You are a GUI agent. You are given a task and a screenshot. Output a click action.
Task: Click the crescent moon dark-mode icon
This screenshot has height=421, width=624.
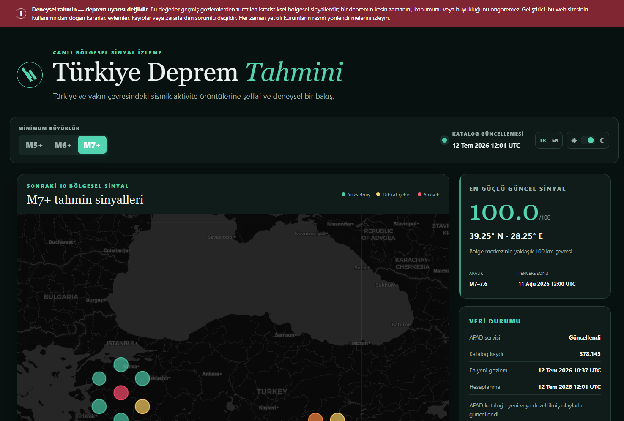click(602, 140)
